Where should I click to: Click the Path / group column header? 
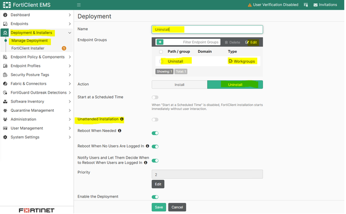(x=179, y=52)
